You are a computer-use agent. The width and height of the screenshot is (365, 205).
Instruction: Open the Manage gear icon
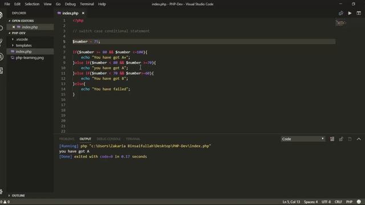coord(1,192)
